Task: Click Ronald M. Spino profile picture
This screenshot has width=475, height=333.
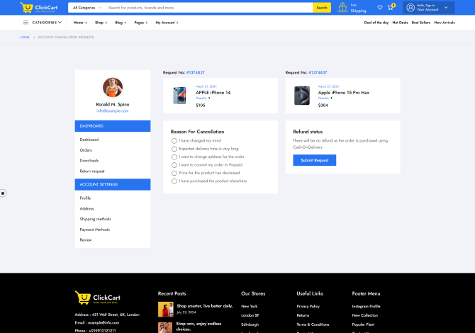Action: click(x=113, y=87)
